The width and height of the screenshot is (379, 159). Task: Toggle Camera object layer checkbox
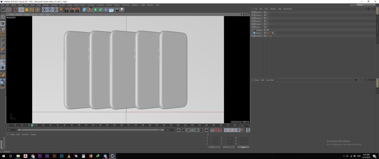click(x=265, y=30)
